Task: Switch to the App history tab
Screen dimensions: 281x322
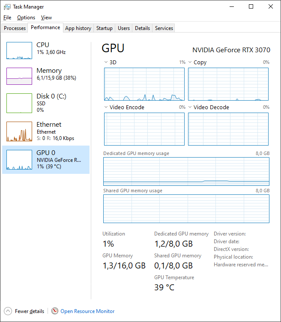Action: (x=78, y=28)
